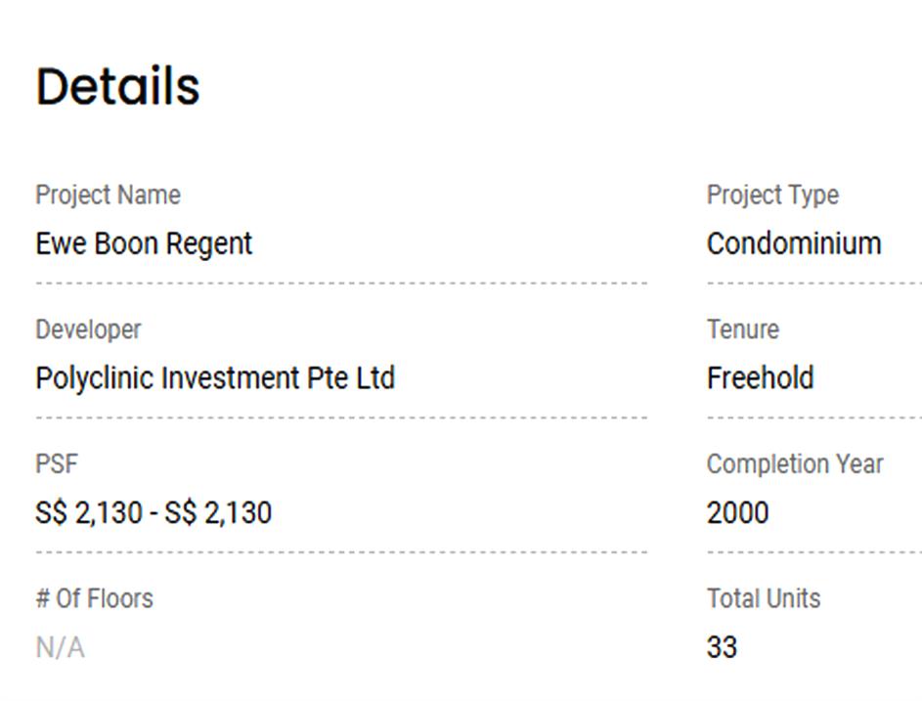Click the Details section heading

point(118,86)
